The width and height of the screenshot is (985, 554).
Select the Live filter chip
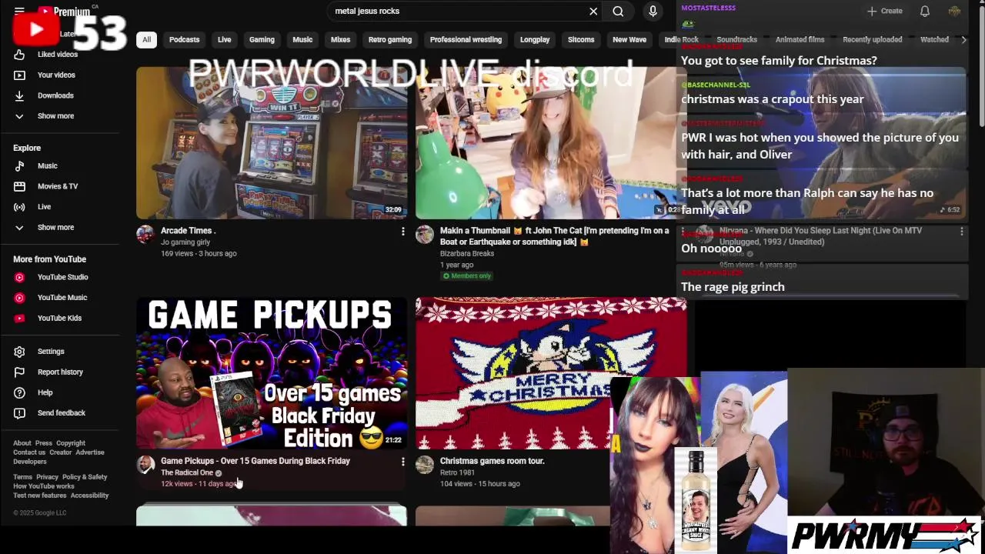click(224, 39)
